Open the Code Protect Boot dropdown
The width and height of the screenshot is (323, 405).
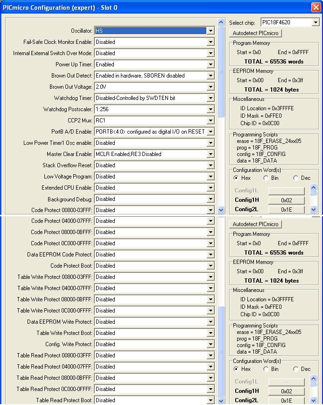click(154, 265)
